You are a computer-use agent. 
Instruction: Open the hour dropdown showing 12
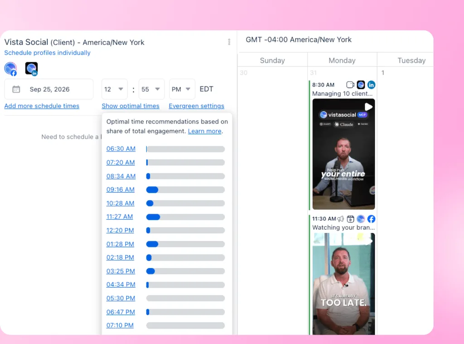(x=114, y=89)
